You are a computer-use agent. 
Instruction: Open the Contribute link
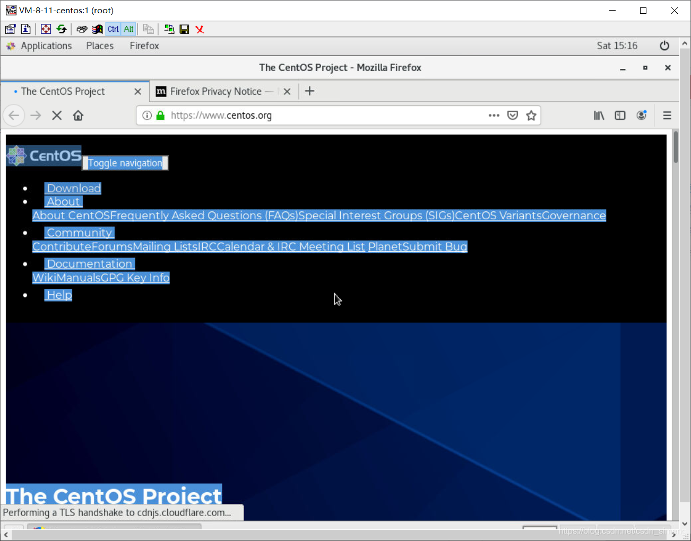pos(62,247)
